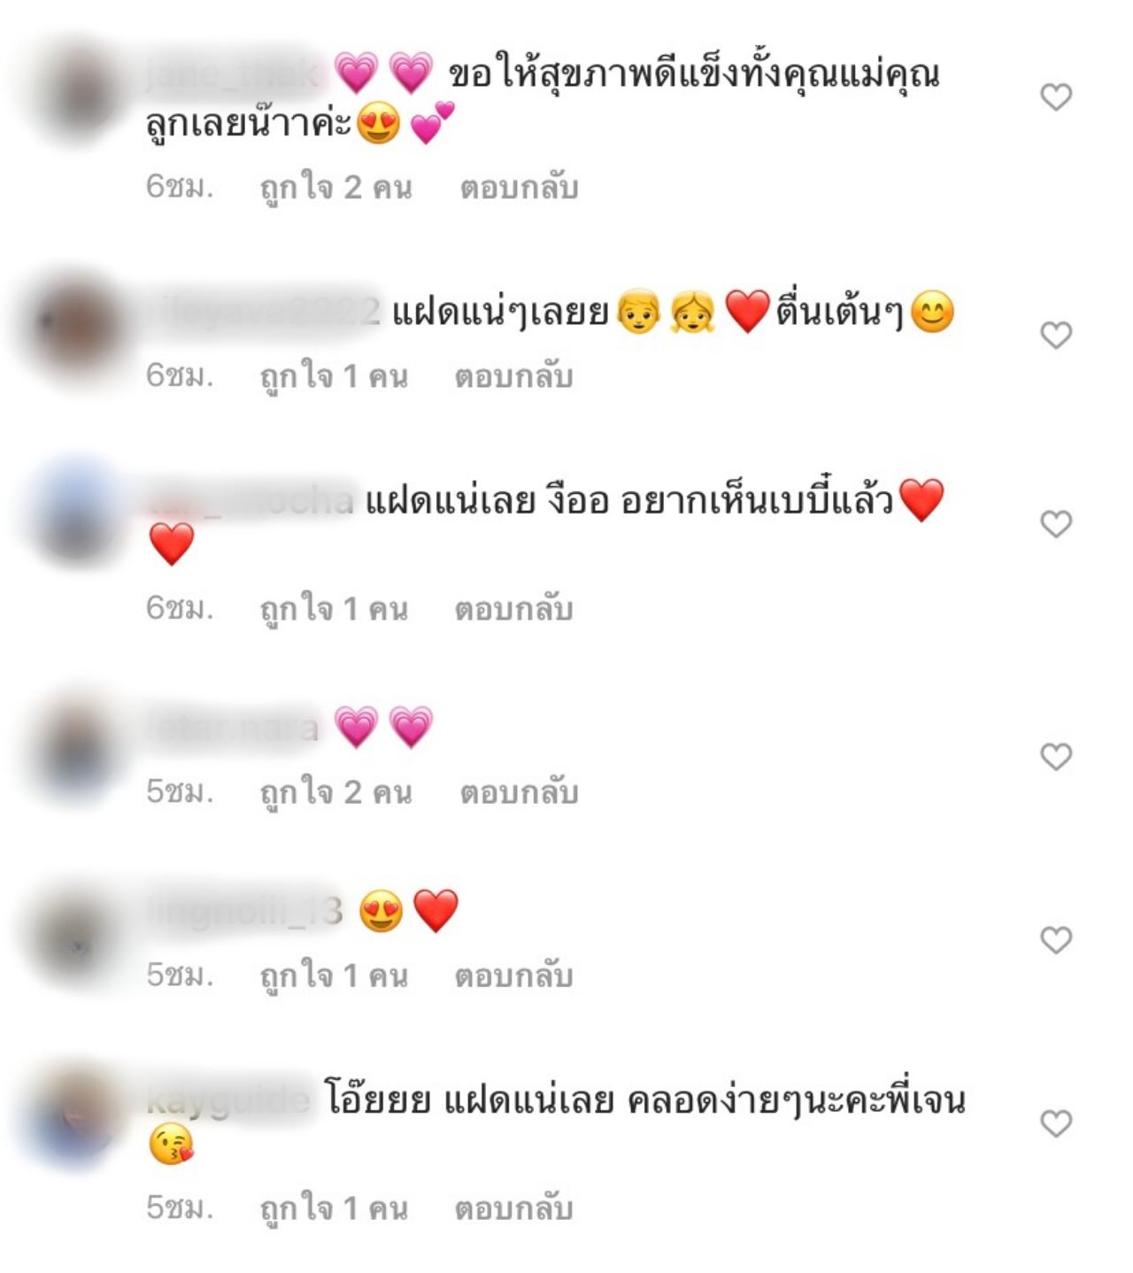View 1 like on last comment
1133x1273 pixels.
334,1208
